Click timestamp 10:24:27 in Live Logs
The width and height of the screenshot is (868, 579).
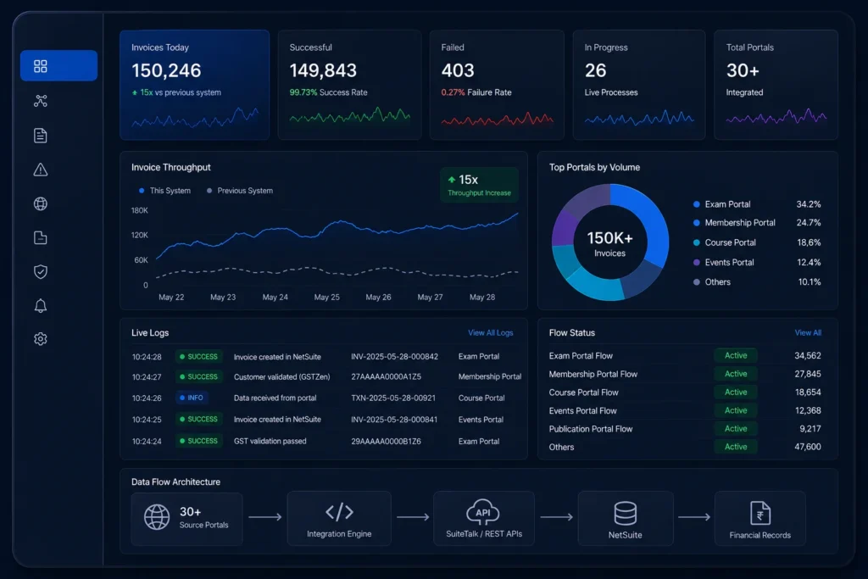(147, 377)
